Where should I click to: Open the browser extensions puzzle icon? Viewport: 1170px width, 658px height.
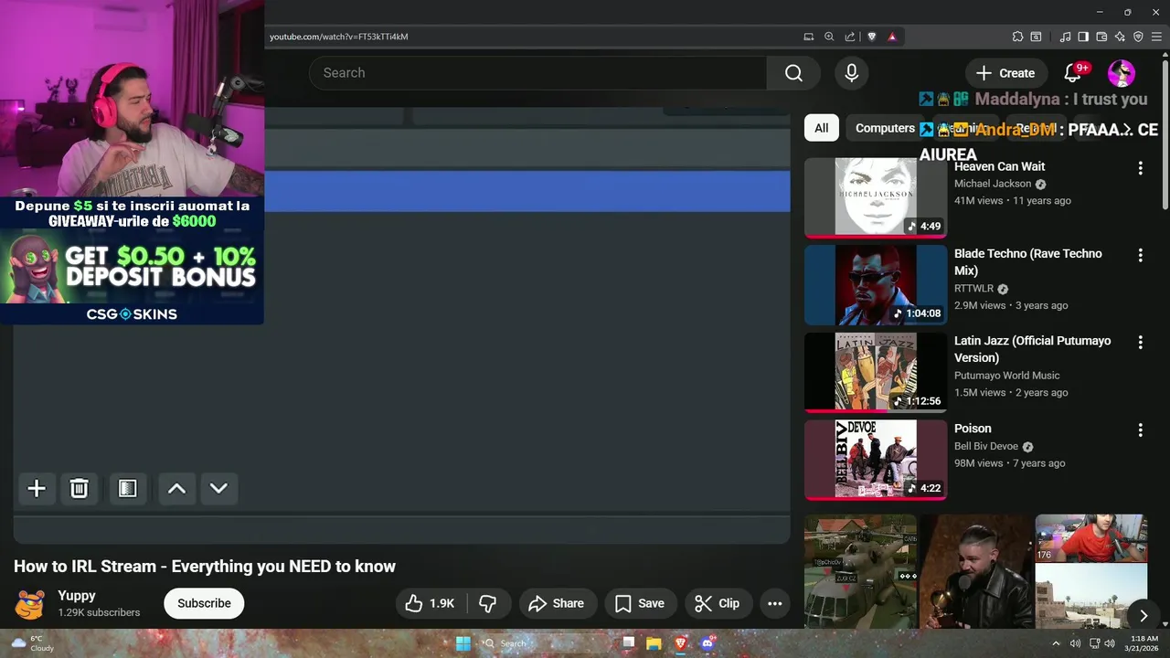[x=1017, y=37]
